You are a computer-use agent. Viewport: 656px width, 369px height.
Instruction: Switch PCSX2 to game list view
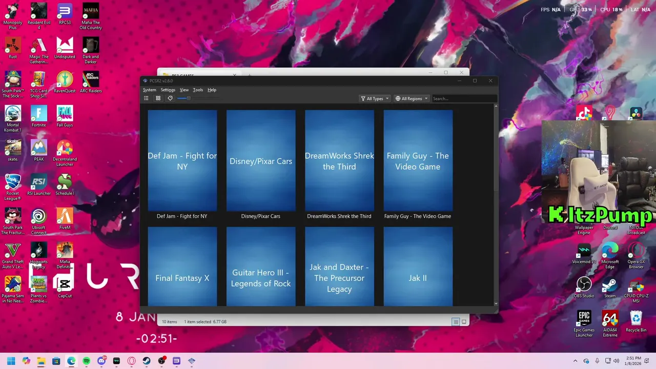pyautogui.click(x=146, y=98)
